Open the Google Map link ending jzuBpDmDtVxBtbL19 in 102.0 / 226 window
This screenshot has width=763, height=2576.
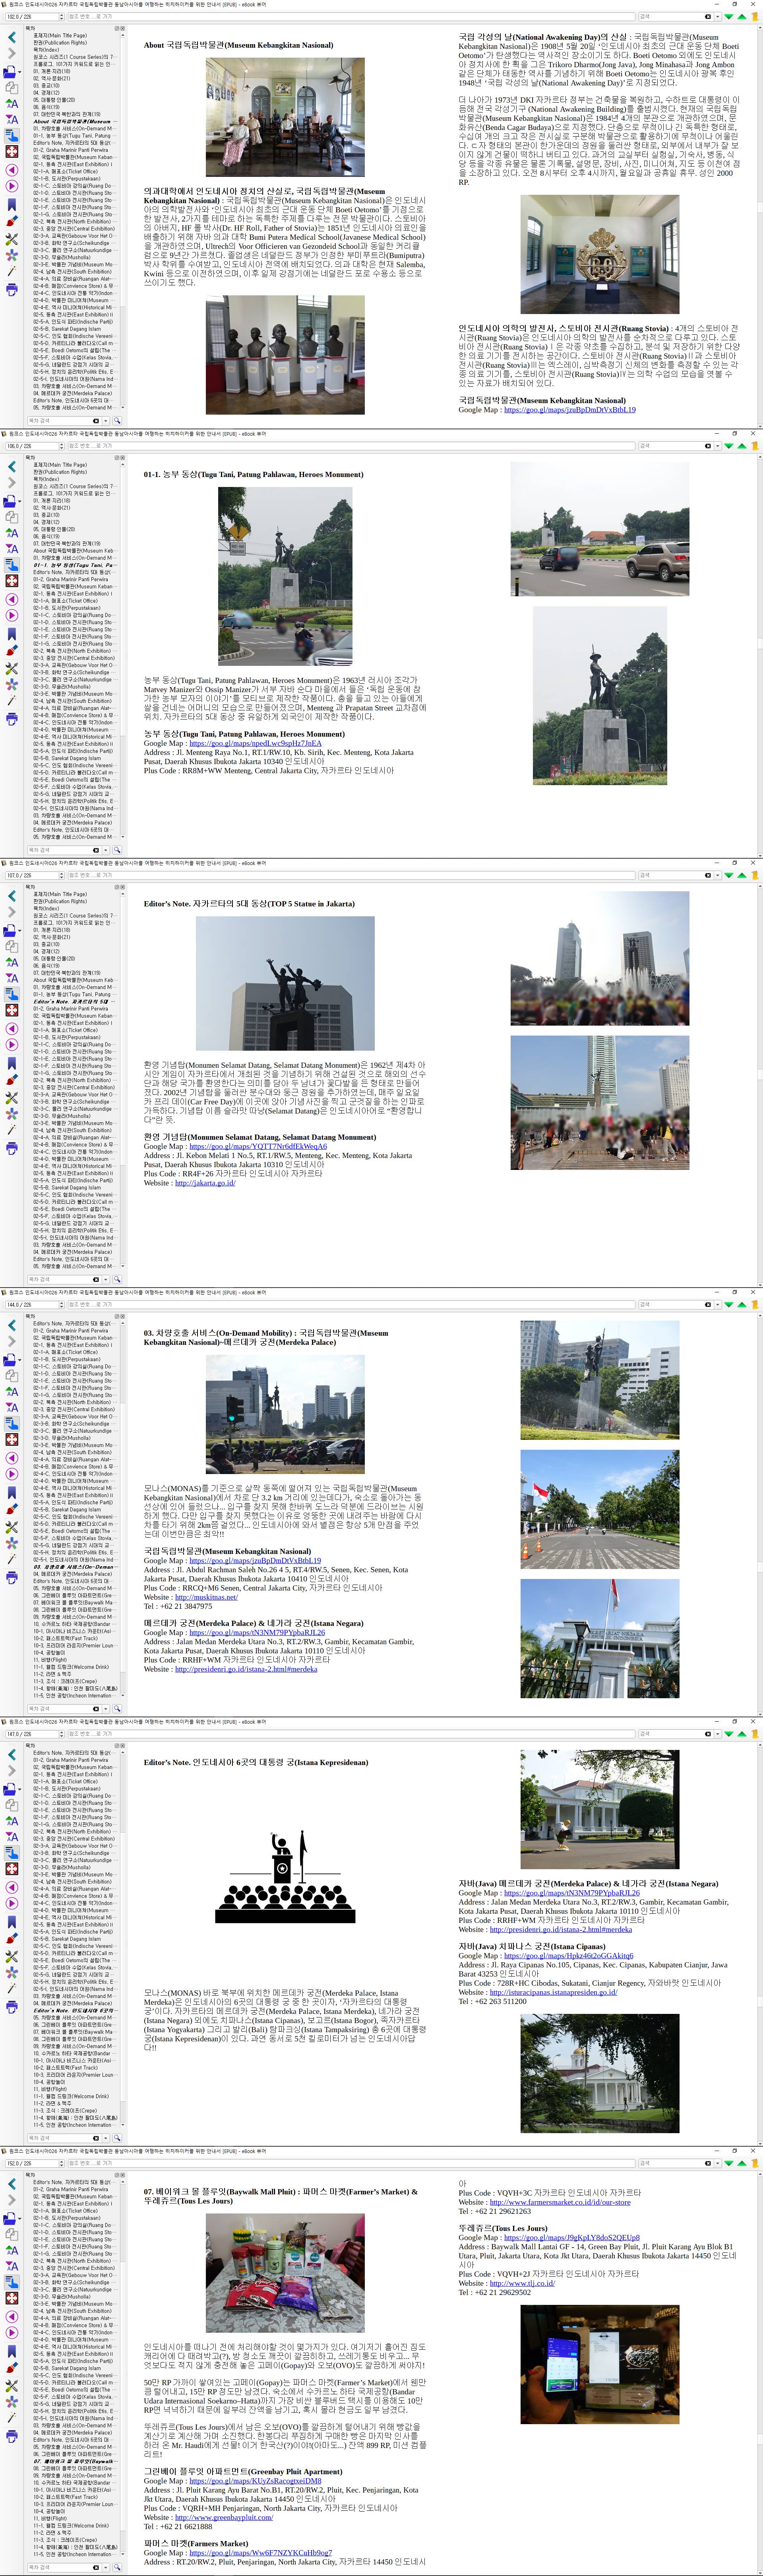pos(570,409)
